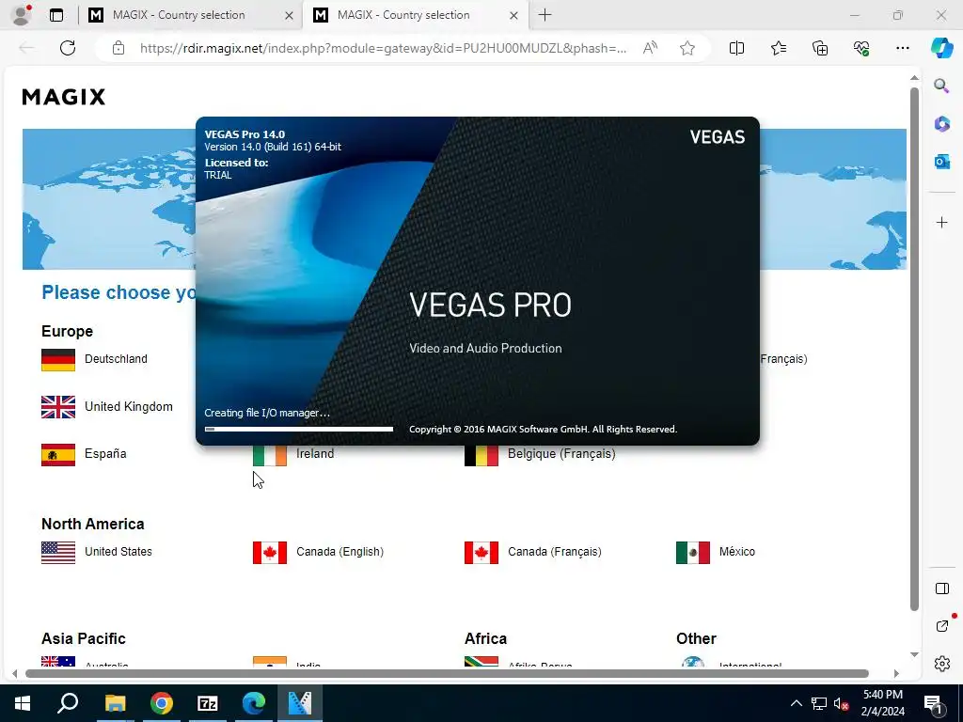Image resolution: width=963 pixels, height=722 pixels.
Task: Open taskbar Search
Action: click(x=68, y=703)
